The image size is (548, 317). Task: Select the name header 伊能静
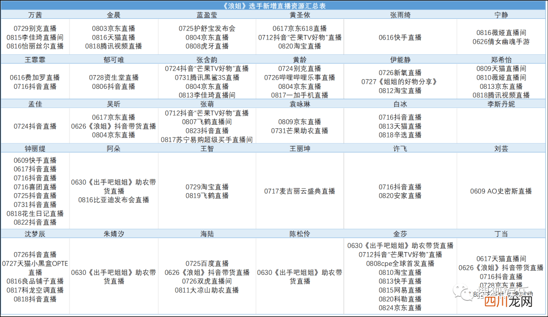click(400, 60)
